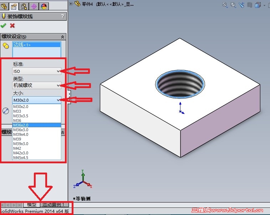Click the XYZ triad in viewport corner

click(x=83, y=179)
